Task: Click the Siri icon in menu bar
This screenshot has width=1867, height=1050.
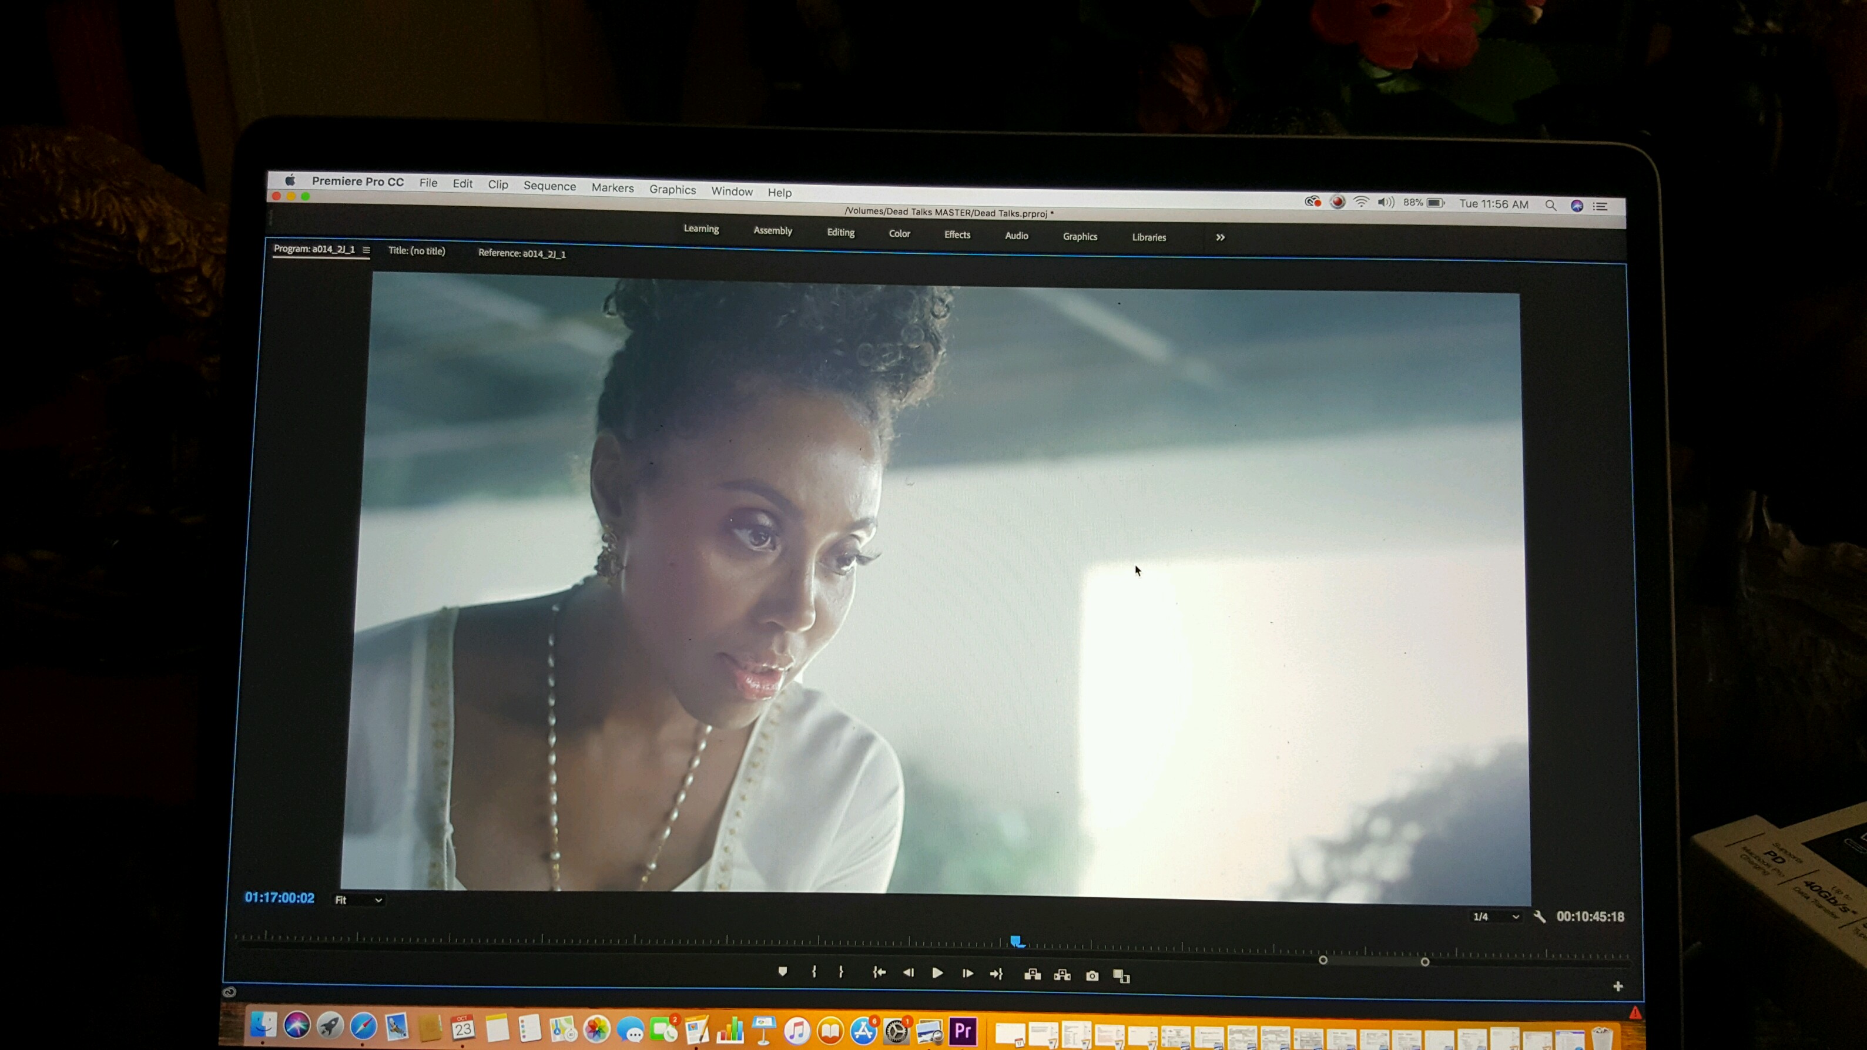Action: pos(1576,206)
